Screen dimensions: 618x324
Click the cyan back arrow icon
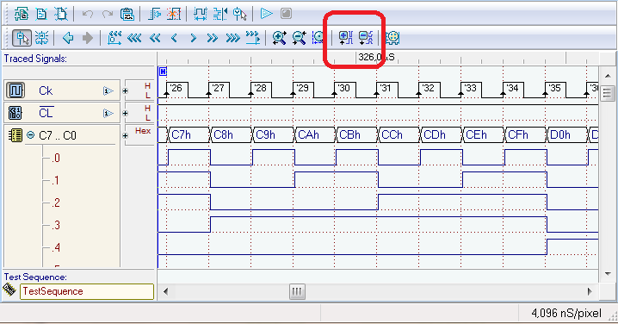[x=68, y=38]
